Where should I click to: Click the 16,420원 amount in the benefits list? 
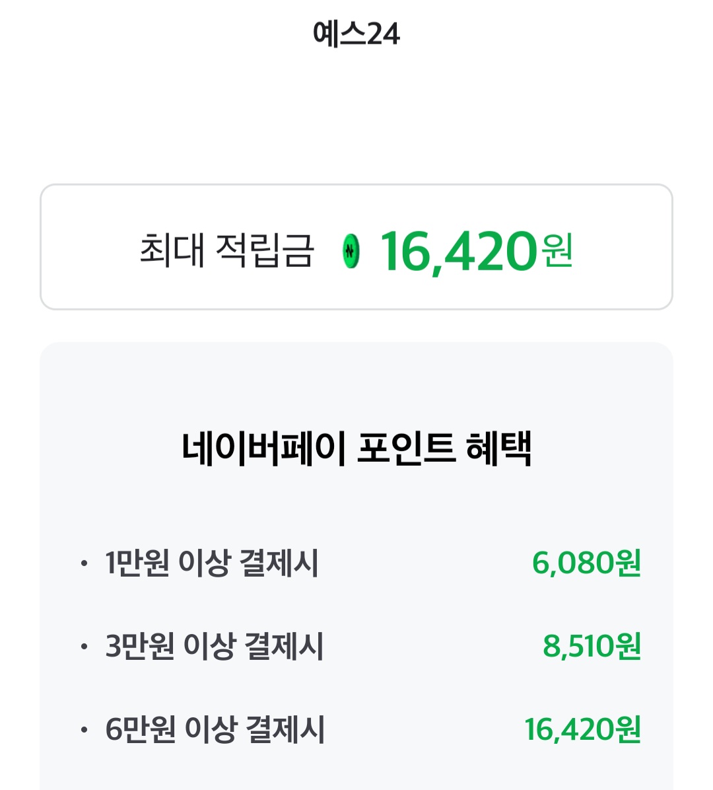point(582,730)
